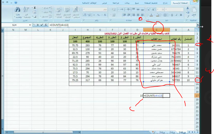Toggle wrap text button
214x134 pixels.
pyautogui.click(x=113, y=9)
